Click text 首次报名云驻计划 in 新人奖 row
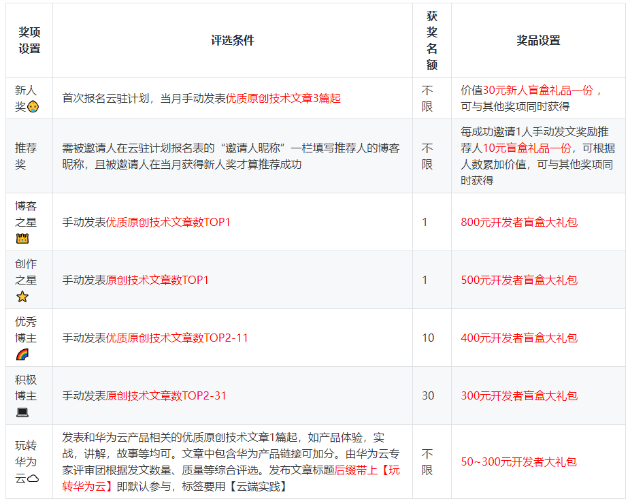Image resolution: width=630 pixels, height=503 pixels. 105,98
